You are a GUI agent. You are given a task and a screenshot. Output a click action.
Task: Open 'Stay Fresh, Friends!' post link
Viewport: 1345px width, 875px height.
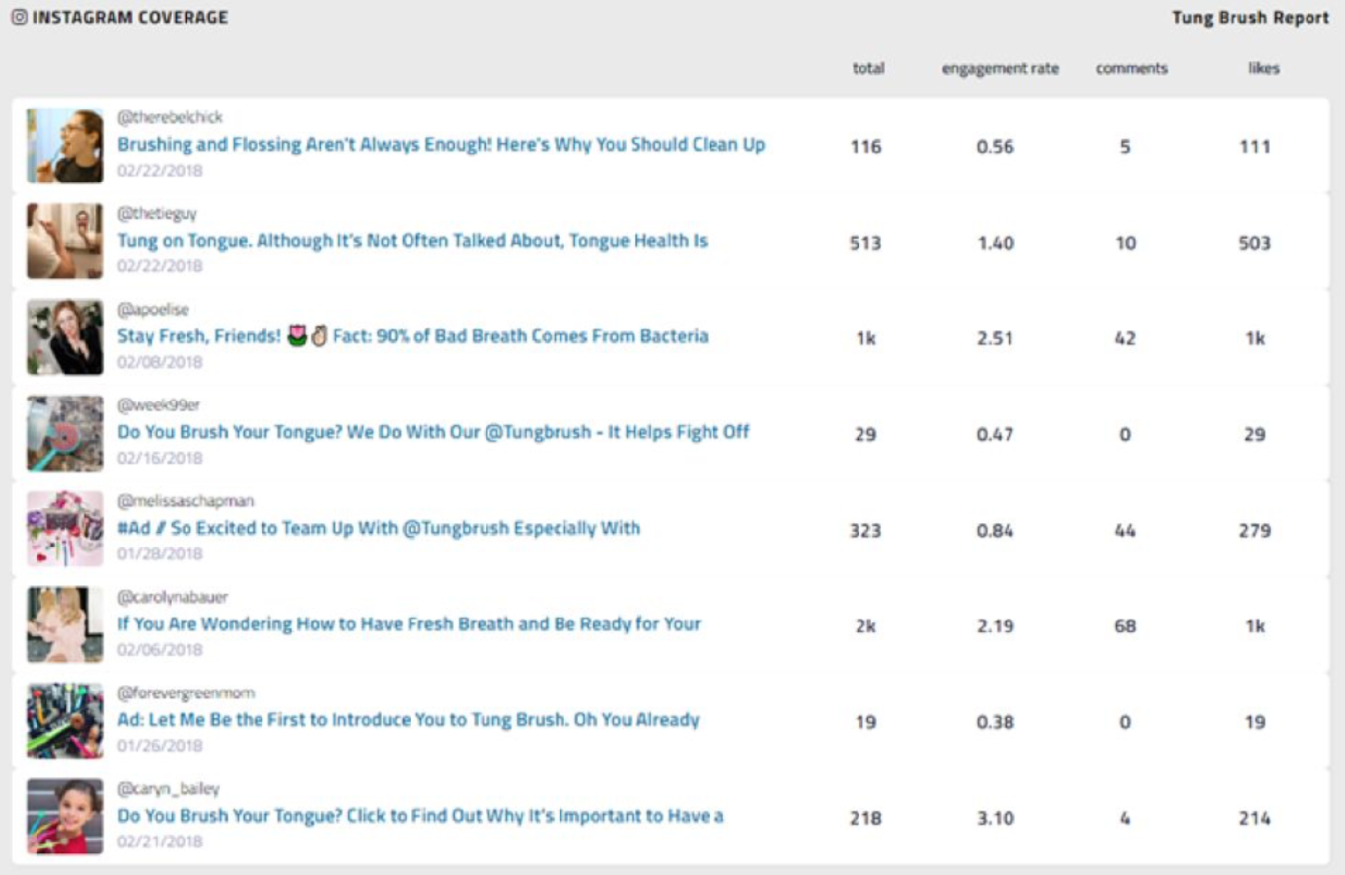tap(412, 335)
